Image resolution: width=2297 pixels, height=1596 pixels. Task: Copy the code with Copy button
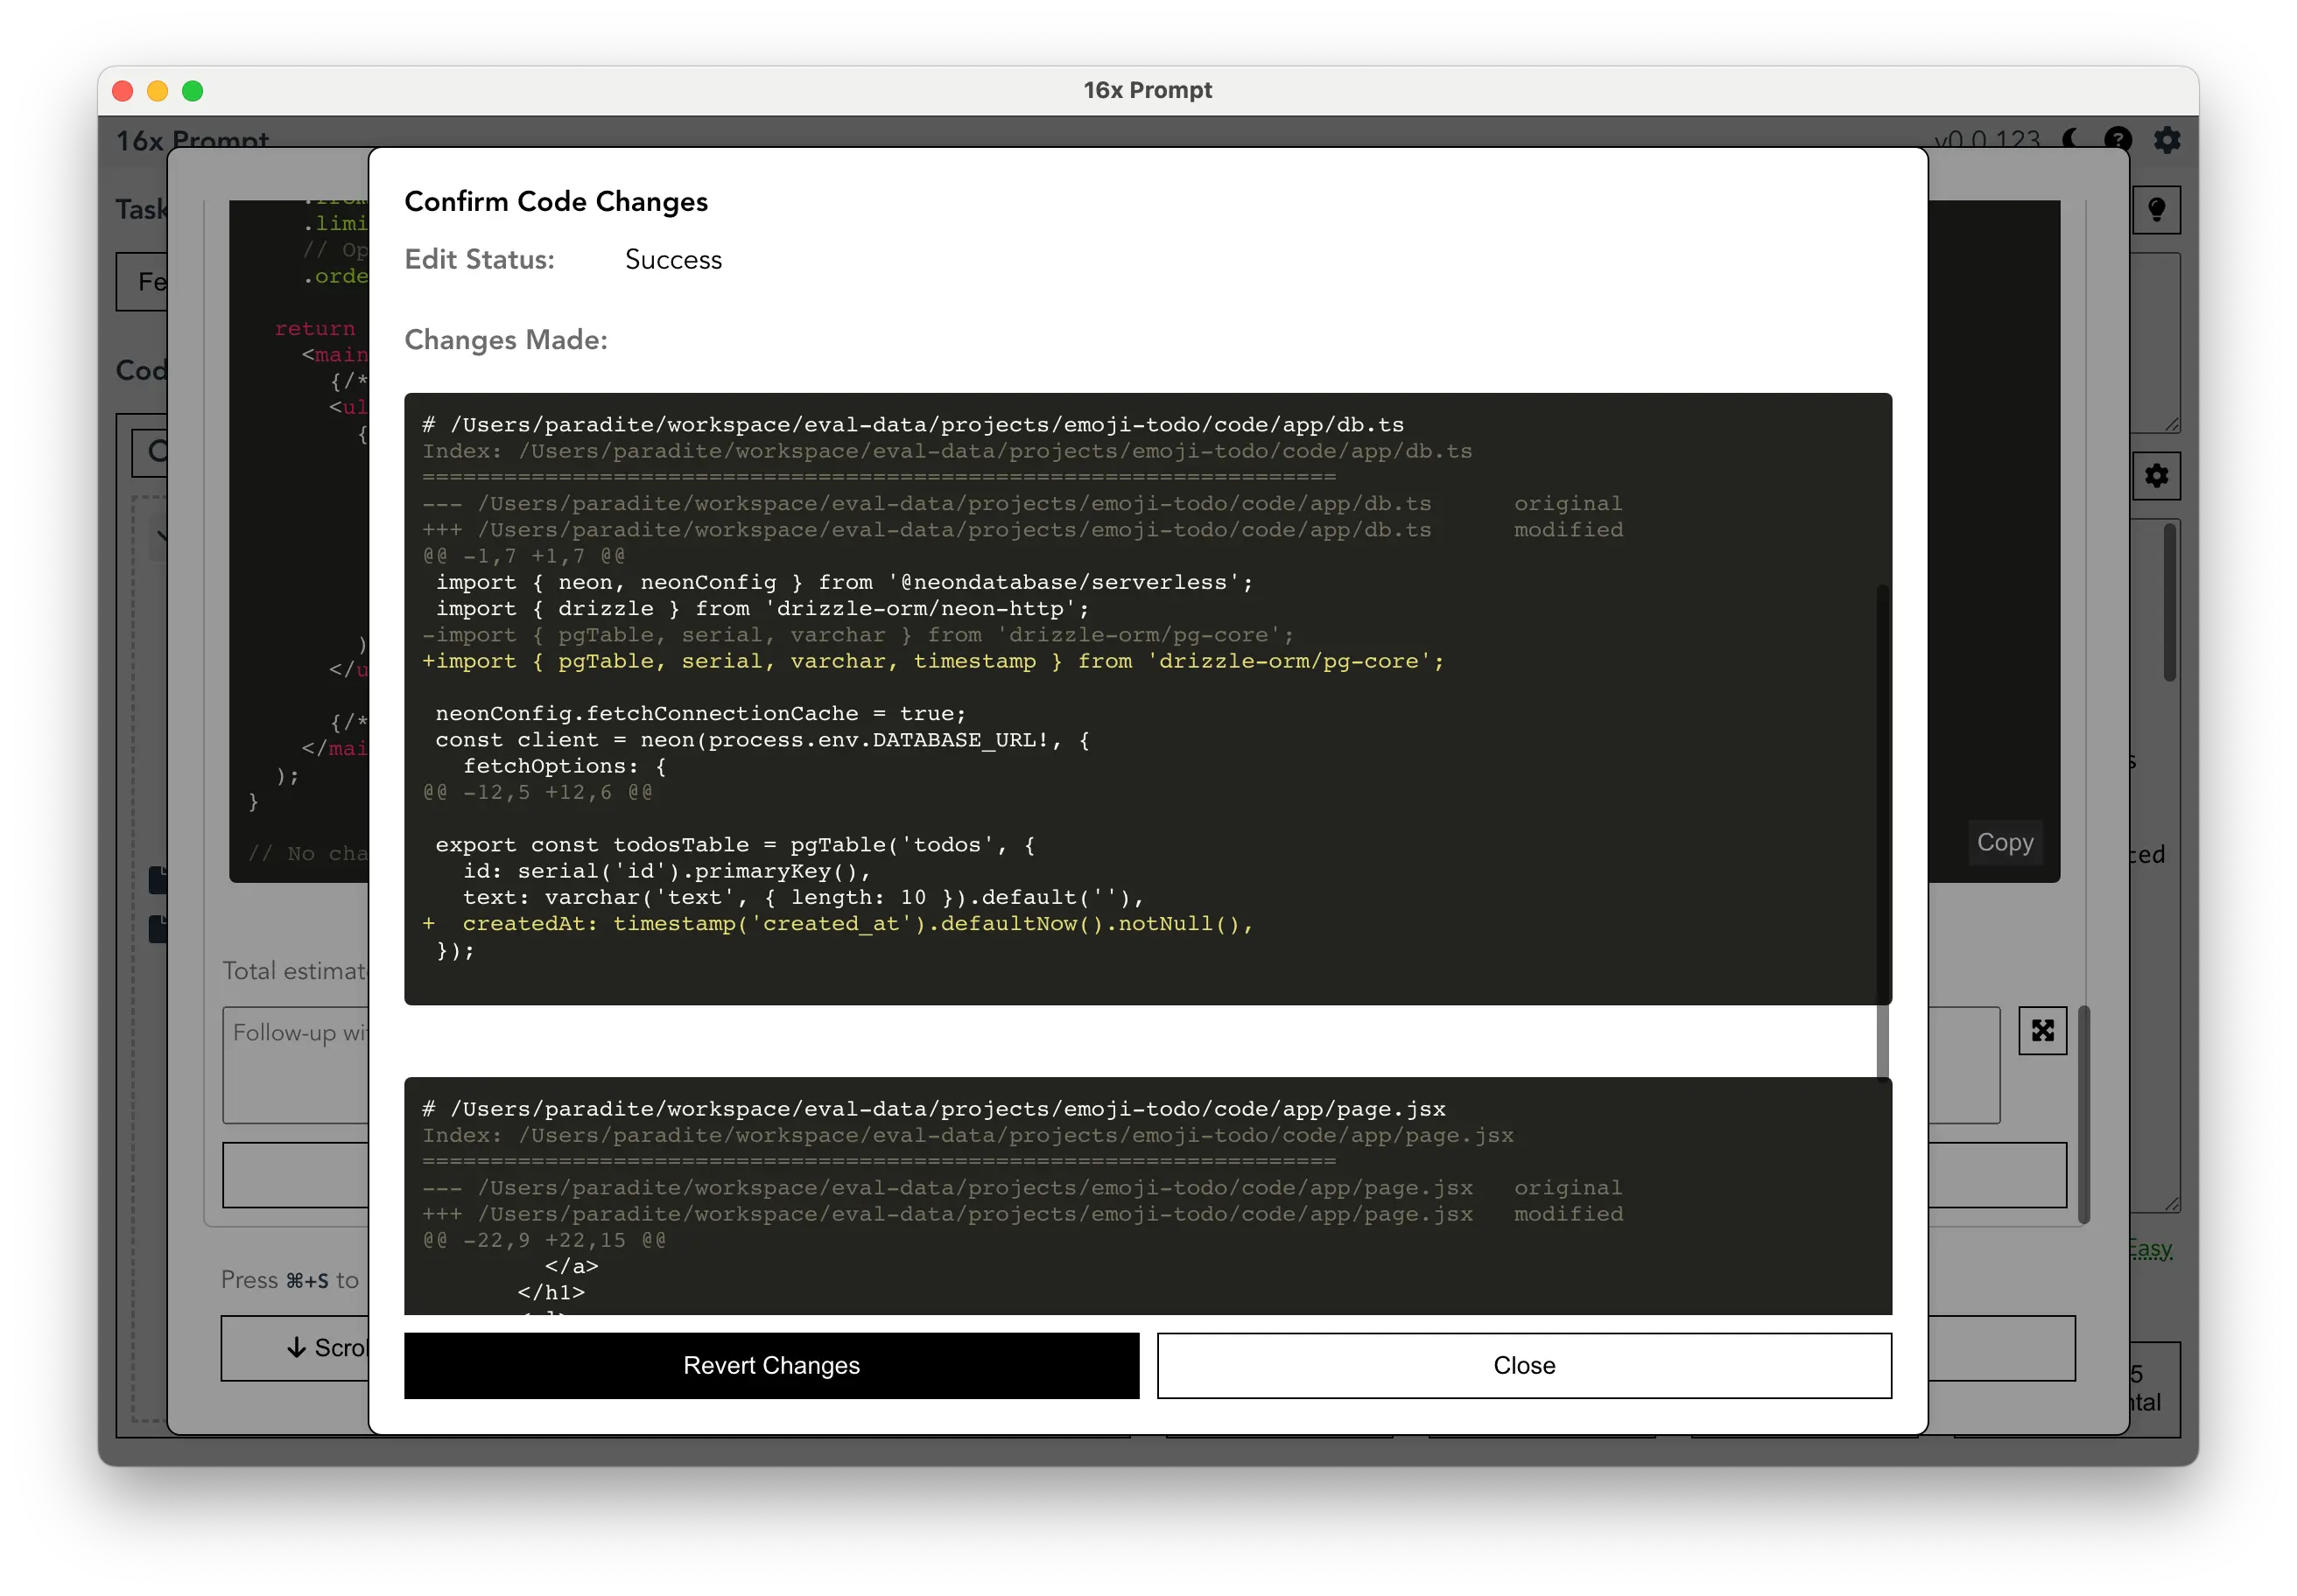click(2004, 842)
